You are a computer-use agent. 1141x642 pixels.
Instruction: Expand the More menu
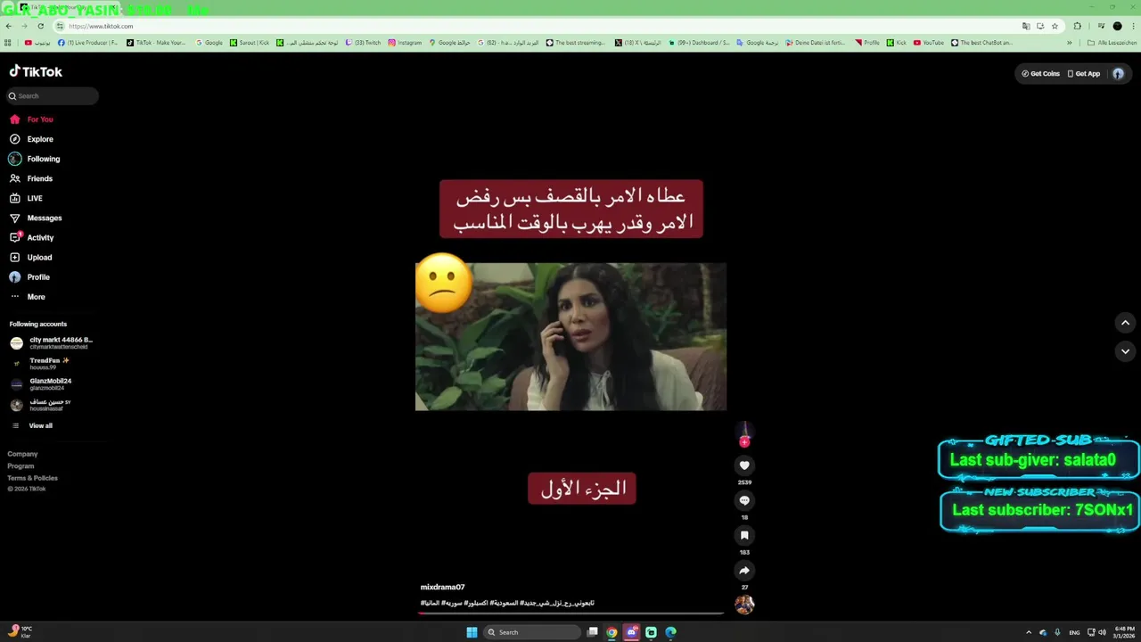point(27,297)
